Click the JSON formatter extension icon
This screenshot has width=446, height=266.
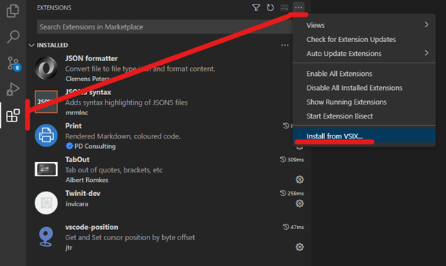[46, 68]
